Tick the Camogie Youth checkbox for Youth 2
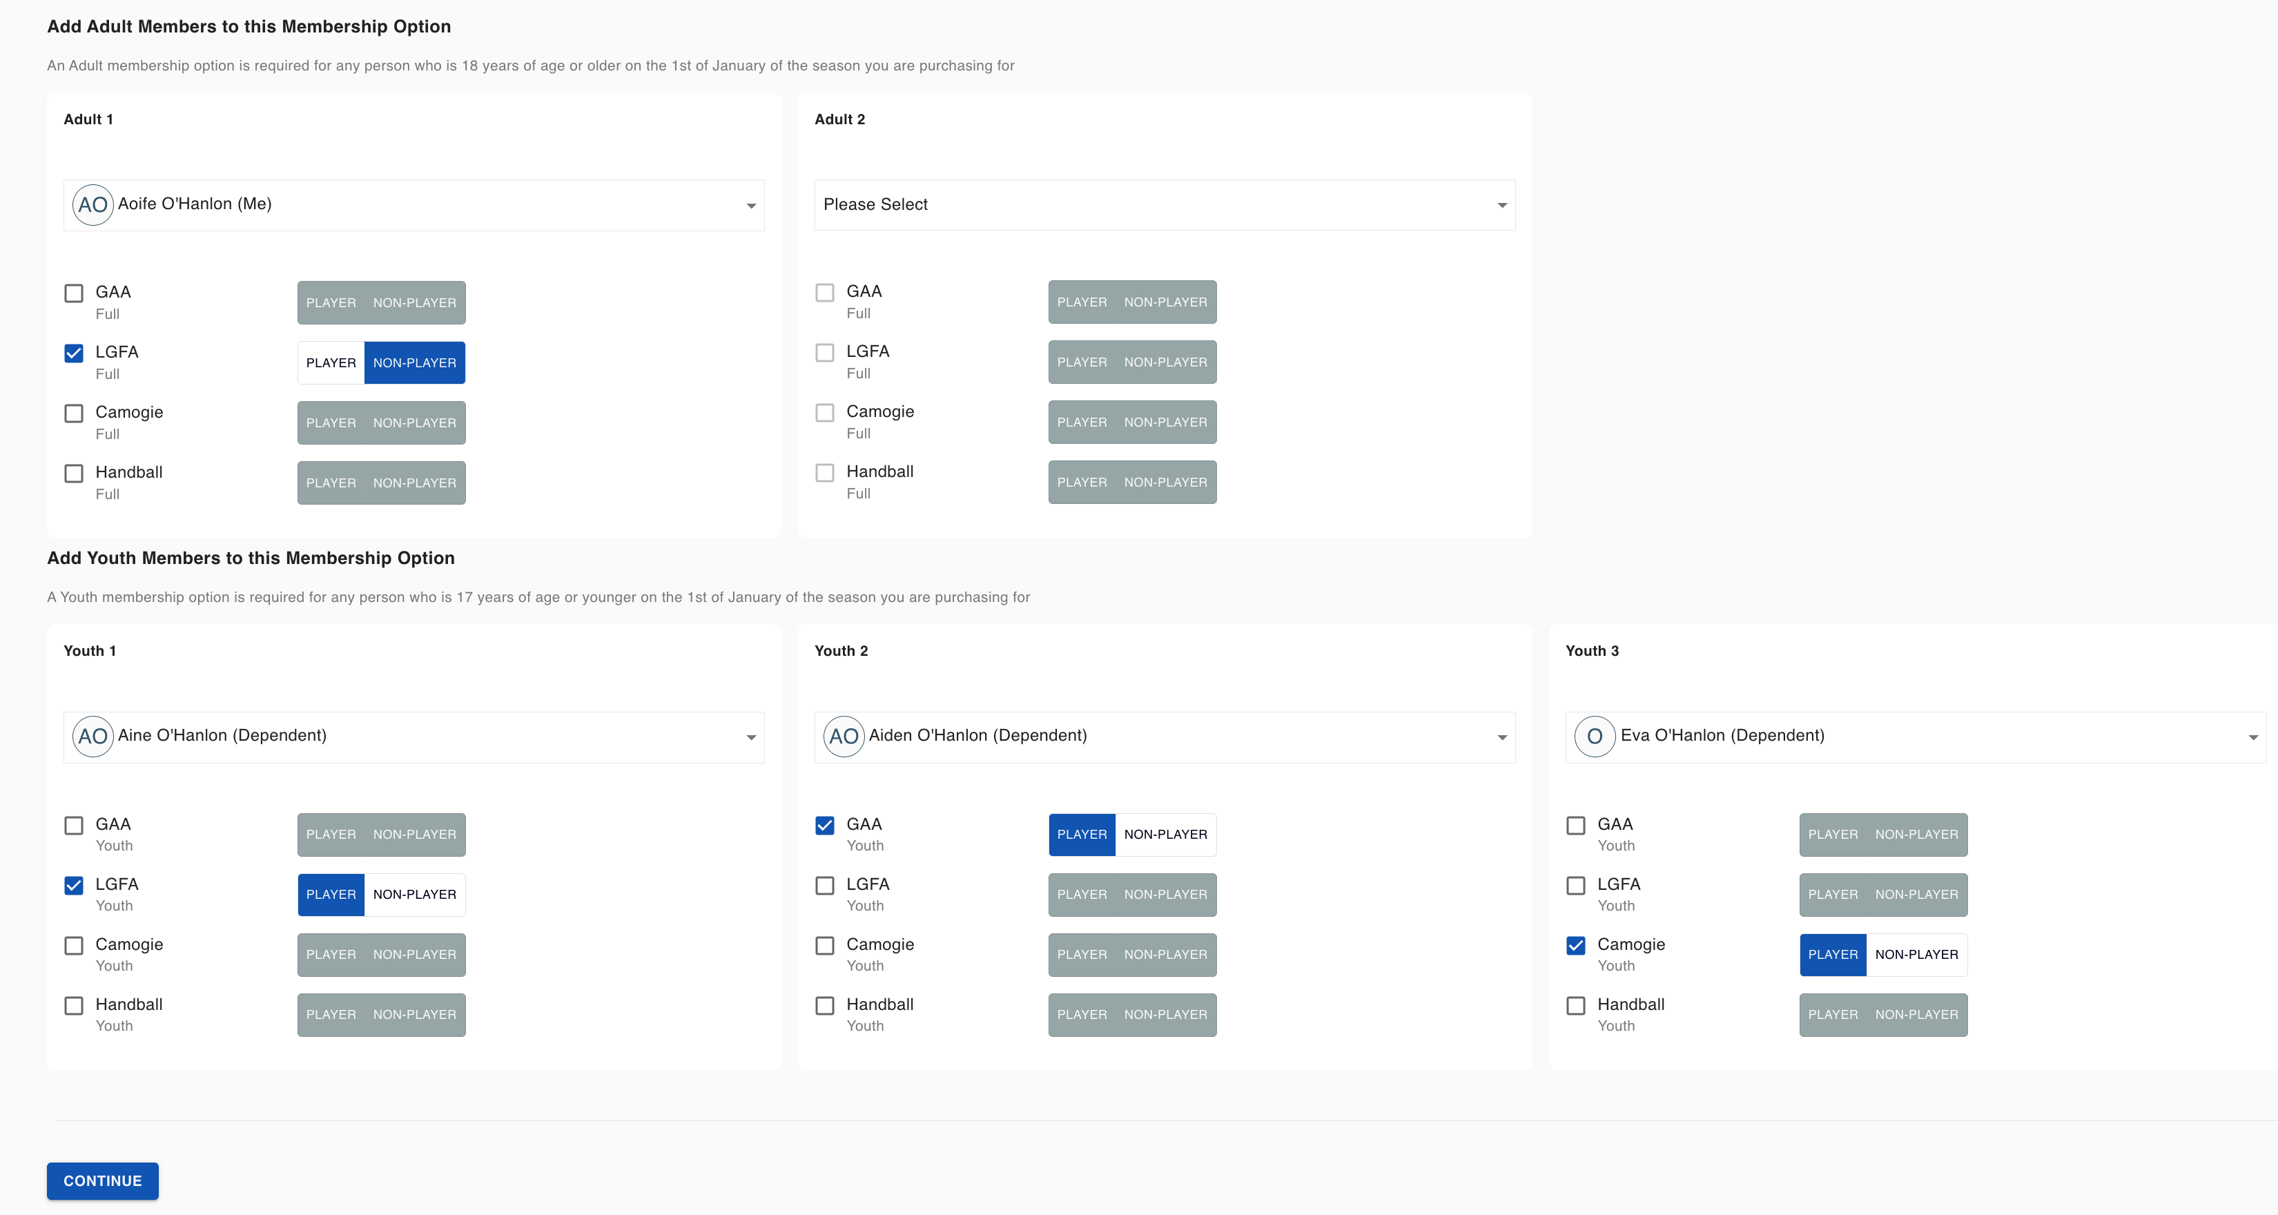The height and width of the screenshot is (1215, 2278). click(825, 946)
